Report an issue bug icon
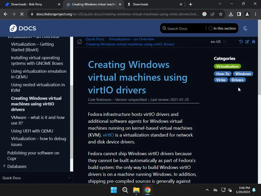 click(254, 42)
